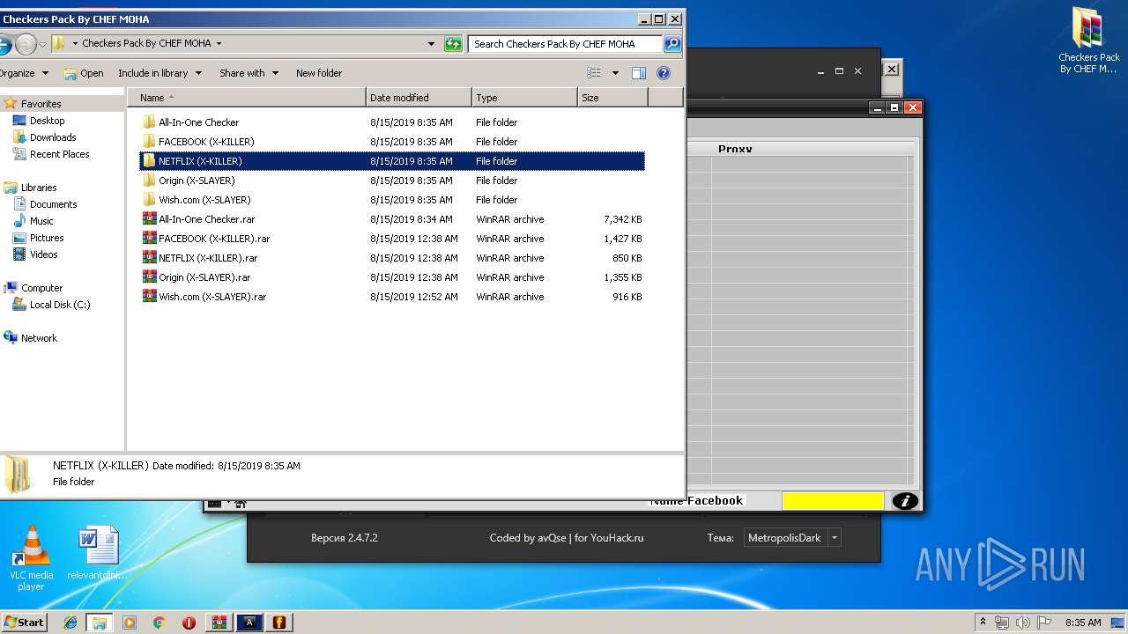Open Music library
This screenshot has width=1128, height=634.
pos(33,221)
